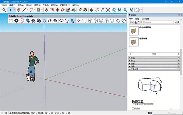The height and width of the screenshot is (115, 183).
Task: Choose the Pan hand tool
Action: coord(97,10)
